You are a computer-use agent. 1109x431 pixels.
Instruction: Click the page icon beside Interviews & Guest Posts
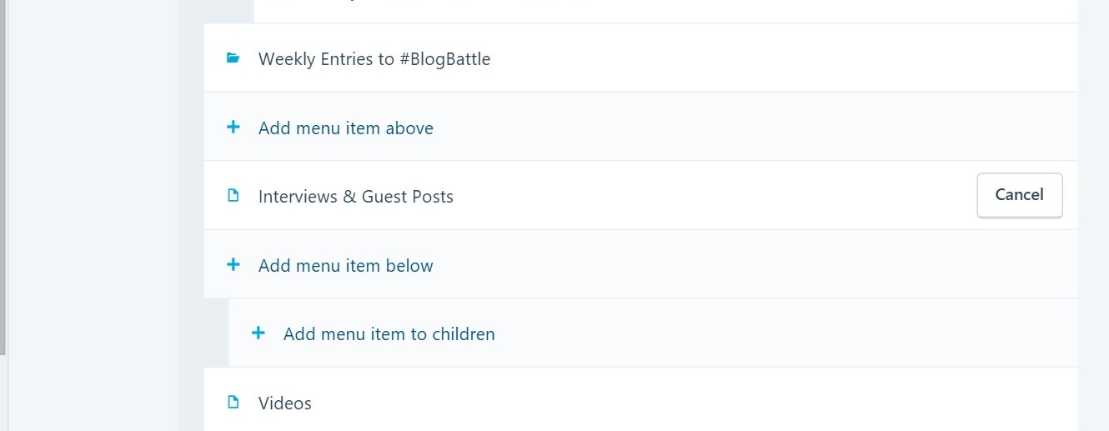[233, 196]
